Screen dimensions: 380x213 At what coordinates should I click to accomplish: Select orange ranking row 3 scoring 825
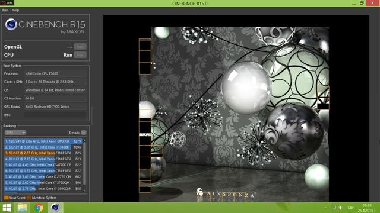click(x=43, y=153)
